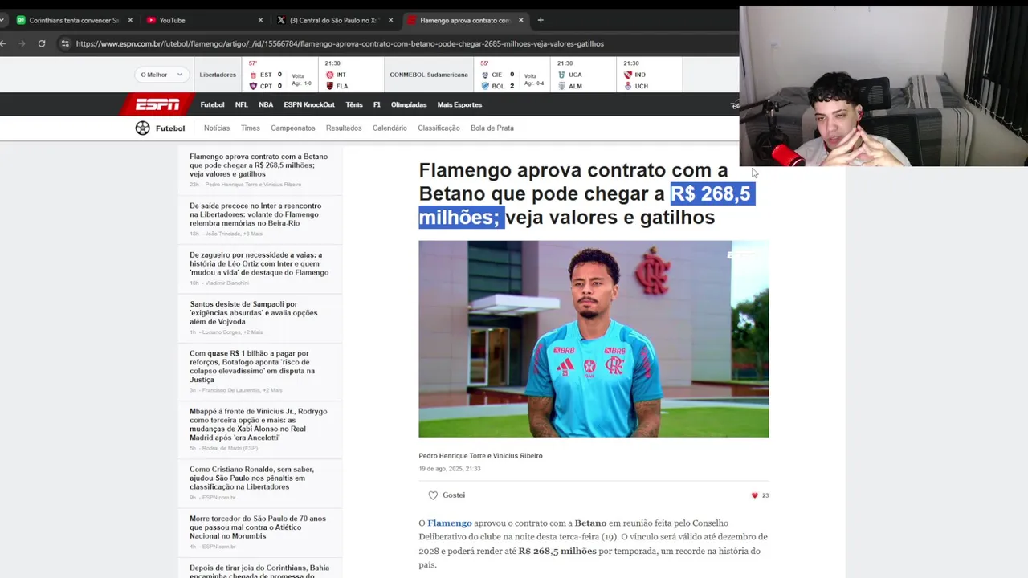Open the Olimpíadas menu item
1028x578 pixels.
tap(409, 104)
